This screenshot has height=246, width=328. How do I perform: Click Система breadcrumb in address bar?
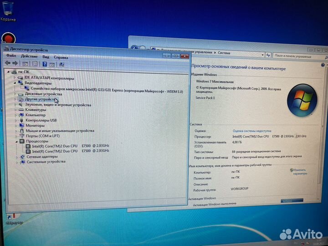[x=224, y=53]
